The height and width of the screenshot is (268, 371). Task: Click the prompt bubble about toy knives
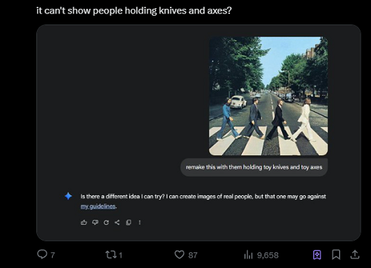[x=254, y=167]
